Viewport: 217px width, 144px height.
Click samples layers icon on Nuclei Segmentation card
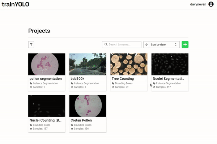pyautogui.click(x=154, y=87)
